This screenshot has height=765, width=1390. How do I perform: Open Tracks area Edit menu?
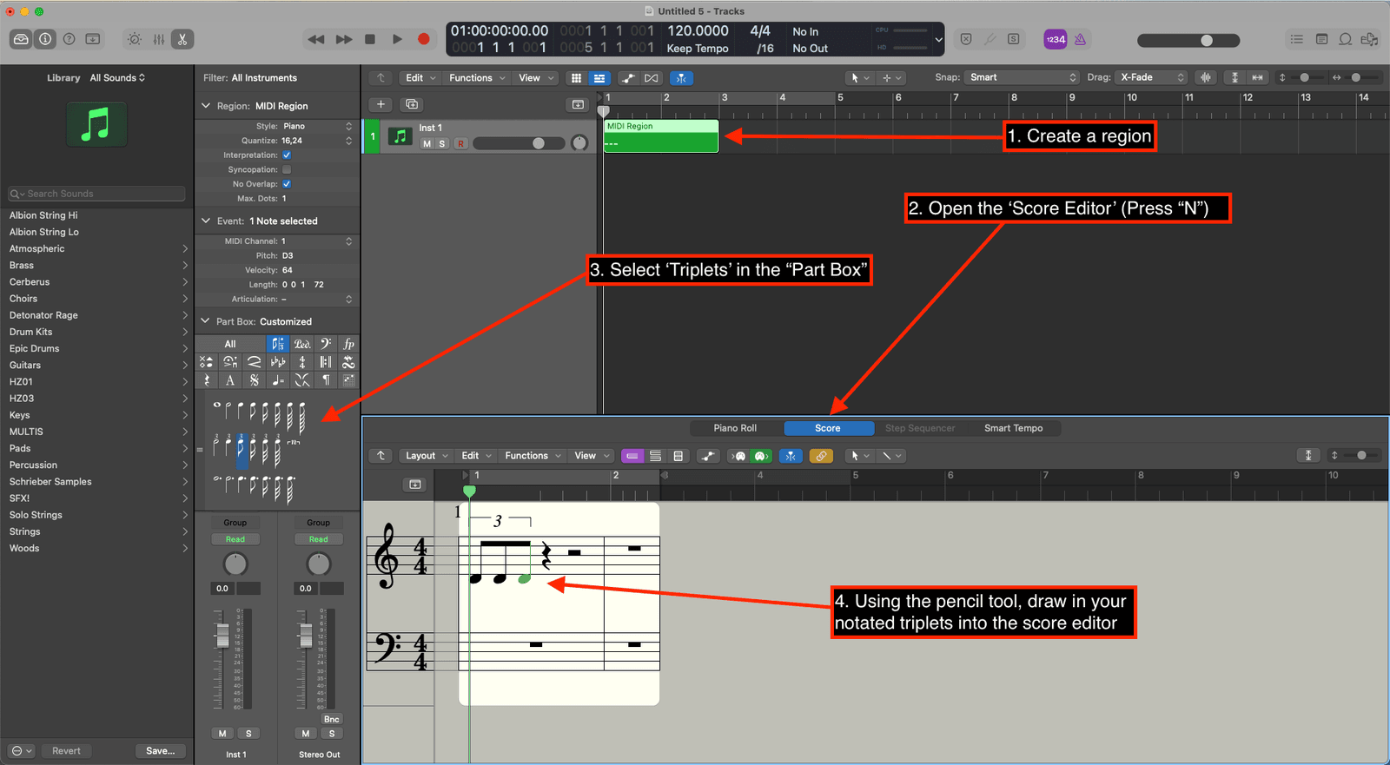coord(420,78)
